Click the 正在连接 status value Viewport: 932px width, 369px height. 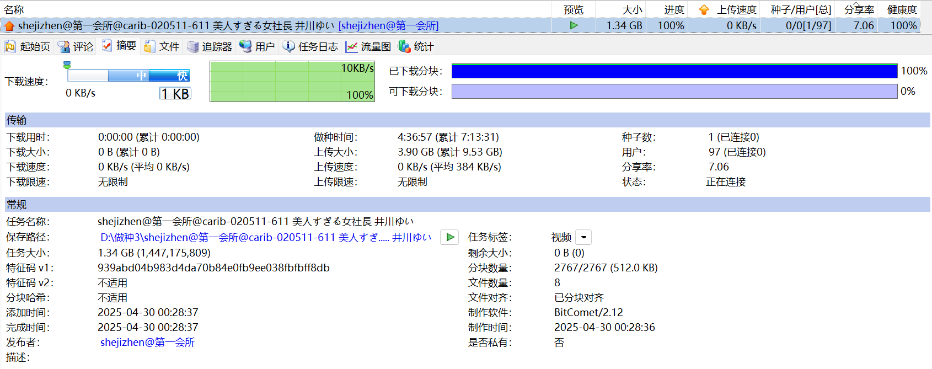(726, 181)
